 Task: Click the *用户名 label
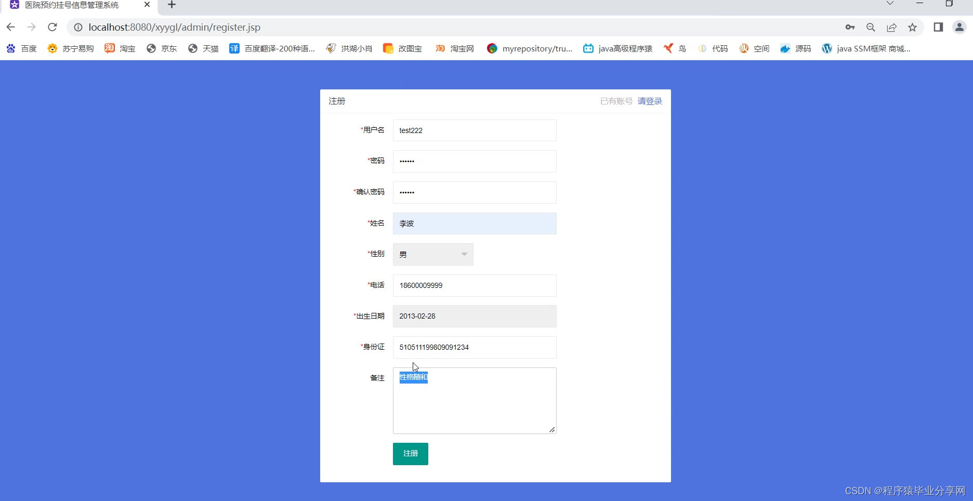(373, 130)
